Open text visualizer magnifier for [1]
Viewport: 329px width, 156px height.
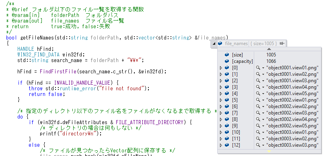tap(258, 74)
